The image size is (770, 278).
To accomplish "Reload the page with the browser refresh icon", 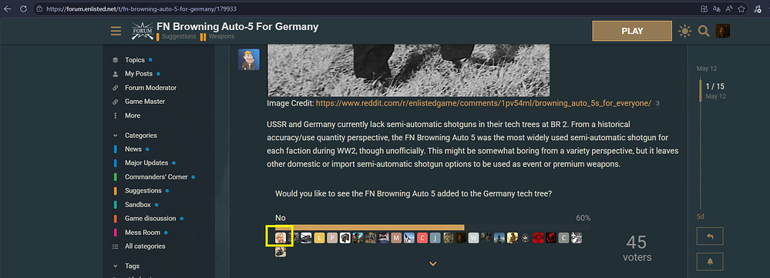I will pos(23,8).
